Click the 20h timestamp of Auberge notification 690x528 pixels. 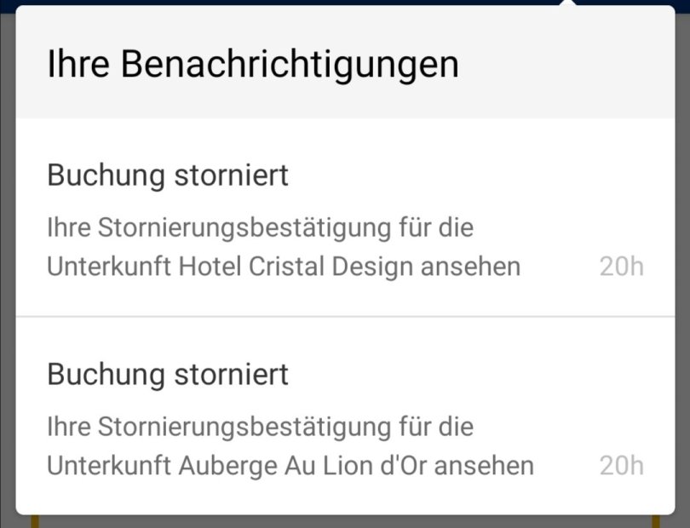[x=621, y=466]
